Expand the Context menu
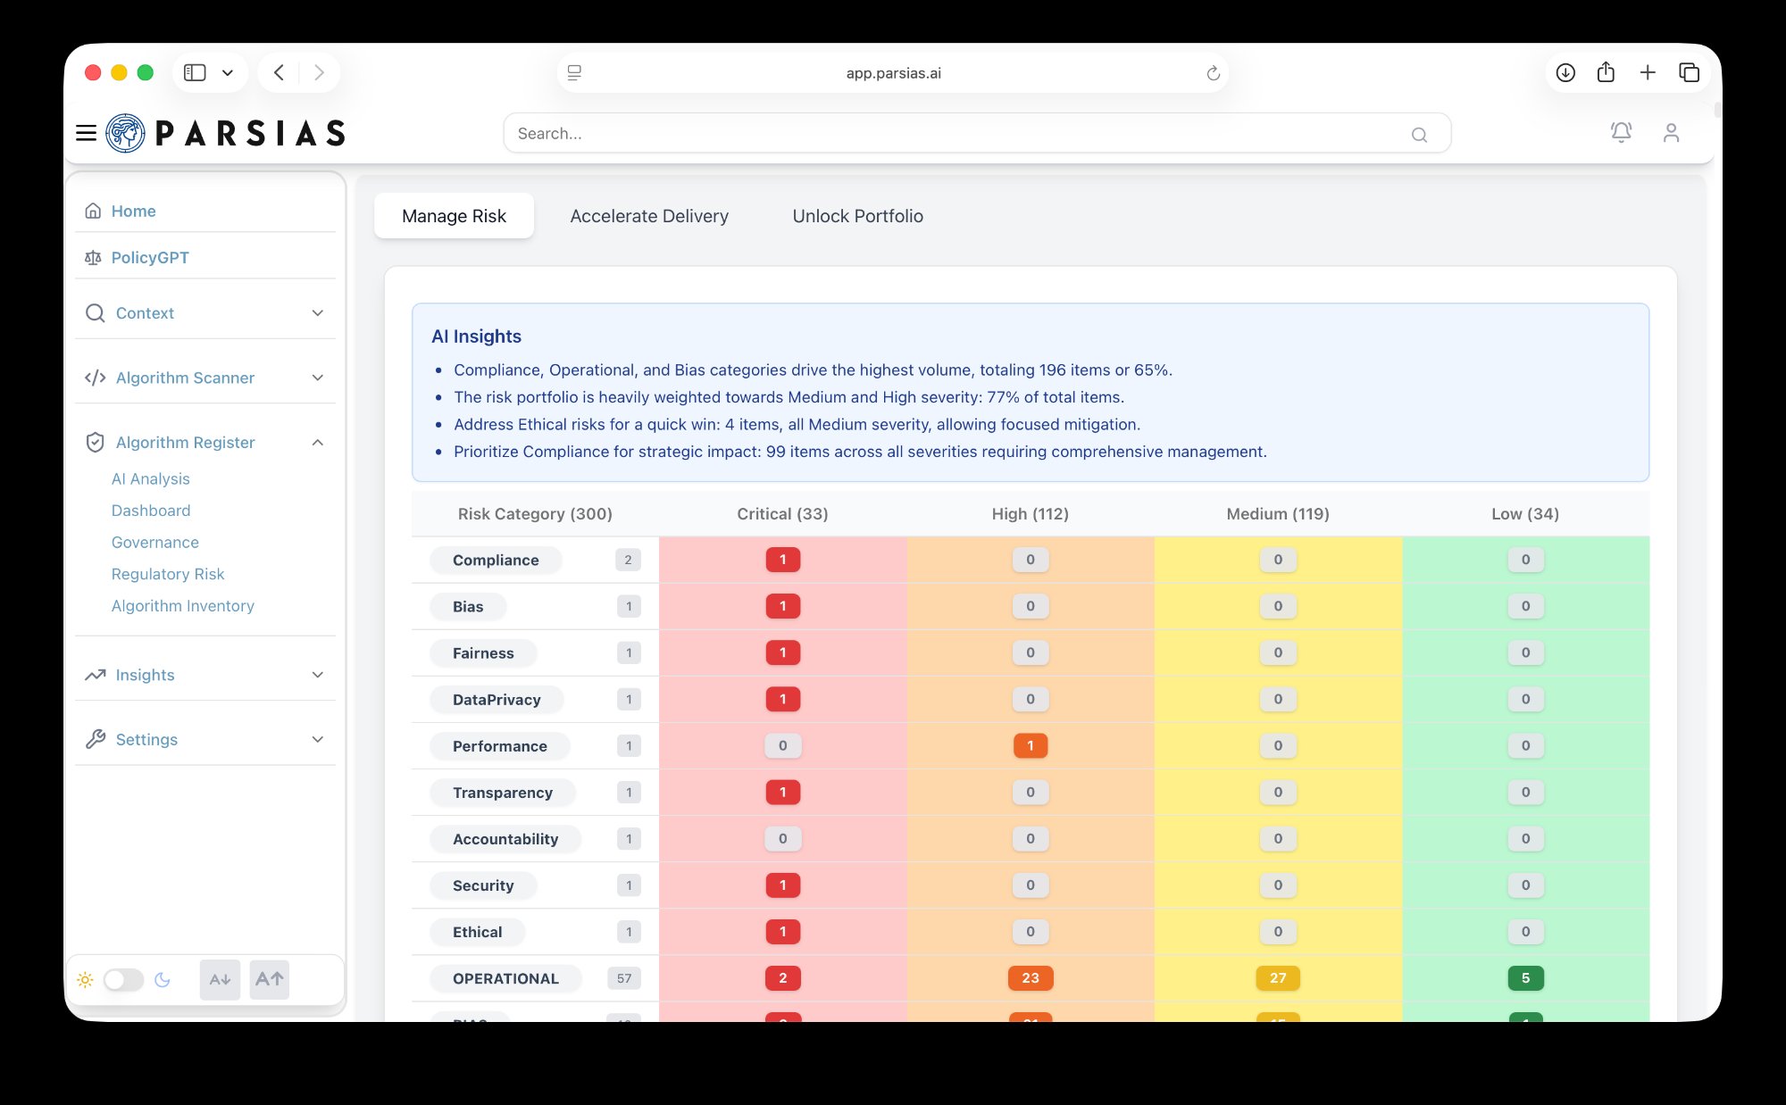 point(317,313)
